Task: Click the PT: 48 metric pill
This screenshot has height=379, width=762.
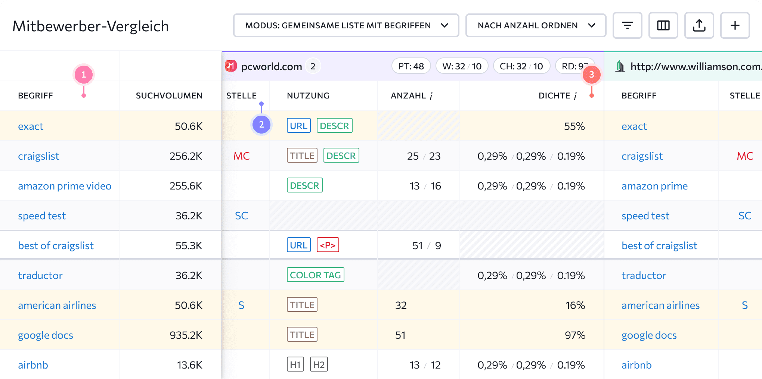Action: tap(411, 66)
